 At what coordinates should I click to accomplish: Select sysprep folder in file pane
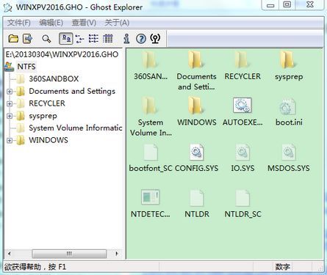click(x=289, y=59)
